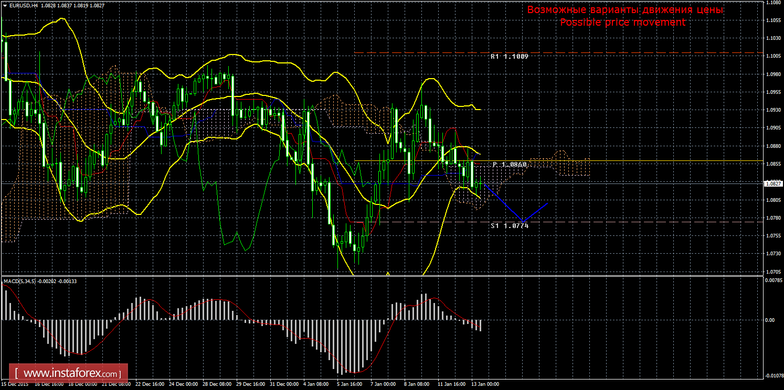Image resolution: width=784 pixels, height=390 pixels.
Task: Click the 1.0705 price axis label
Action: 772,272
